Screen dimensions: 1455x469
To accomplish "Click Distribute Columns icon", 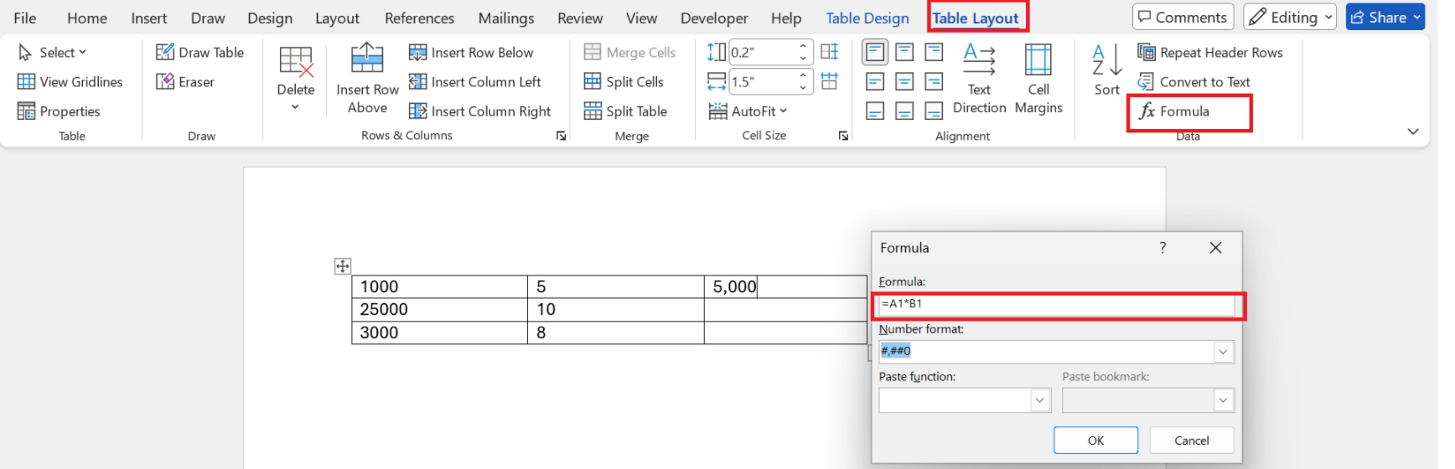I will click(x=830, y=81).
